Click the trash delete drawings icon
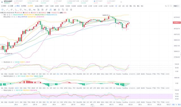This screenshot has width=181, height=107. 71,10
